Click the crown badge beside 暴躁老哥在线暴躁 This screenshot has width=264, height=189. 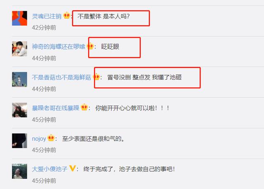coord(84,107)
